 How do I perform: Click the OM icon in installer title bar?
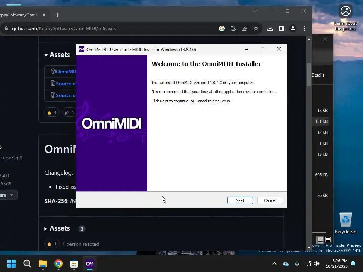[82, 49]
